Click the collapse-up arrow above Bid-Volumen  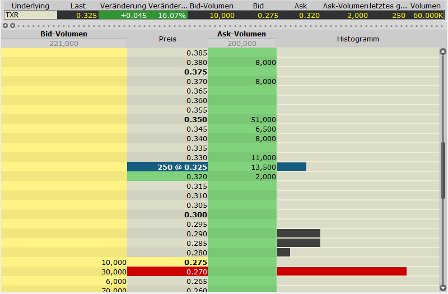click(5, 25)
